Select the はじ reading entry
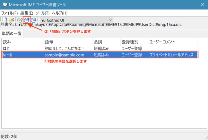The image size is (208, 140). tap(6, 49)
